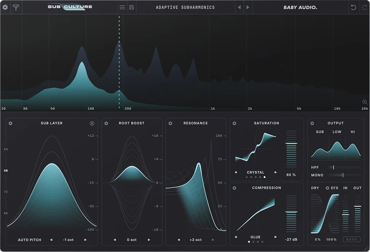Select previous Sub Layer octave

51,240
